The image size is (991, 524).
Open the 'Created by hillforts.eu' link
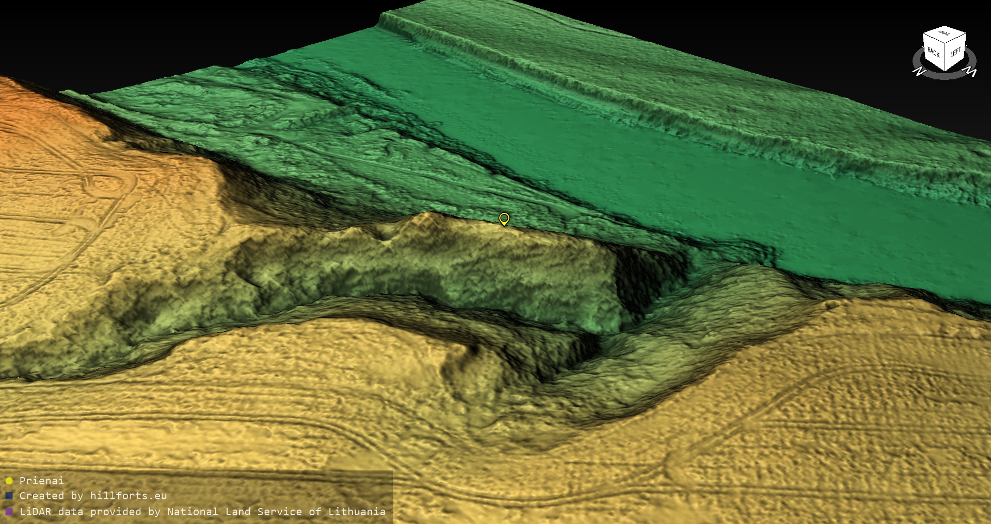(93, 496)
